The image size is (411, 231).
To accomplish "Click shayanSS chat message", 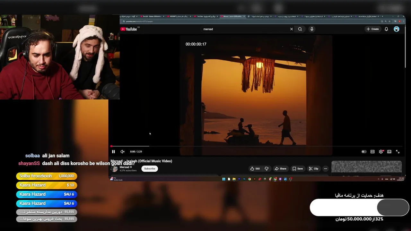I will 77,164.
